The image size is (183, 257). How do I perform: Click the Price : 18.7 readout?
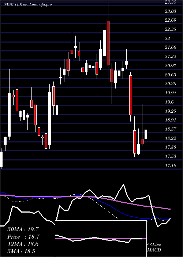23,237
